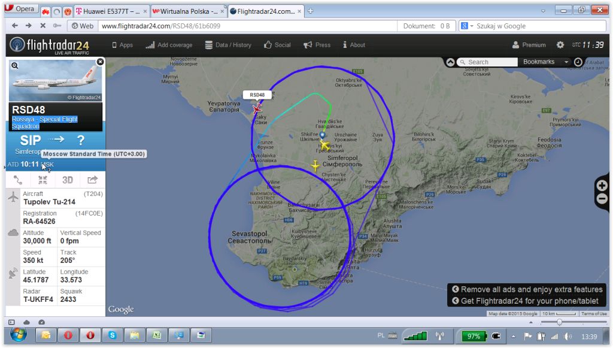Close the RSD48 flight details panel
613x348 pixels.
(x=100, y=62)
